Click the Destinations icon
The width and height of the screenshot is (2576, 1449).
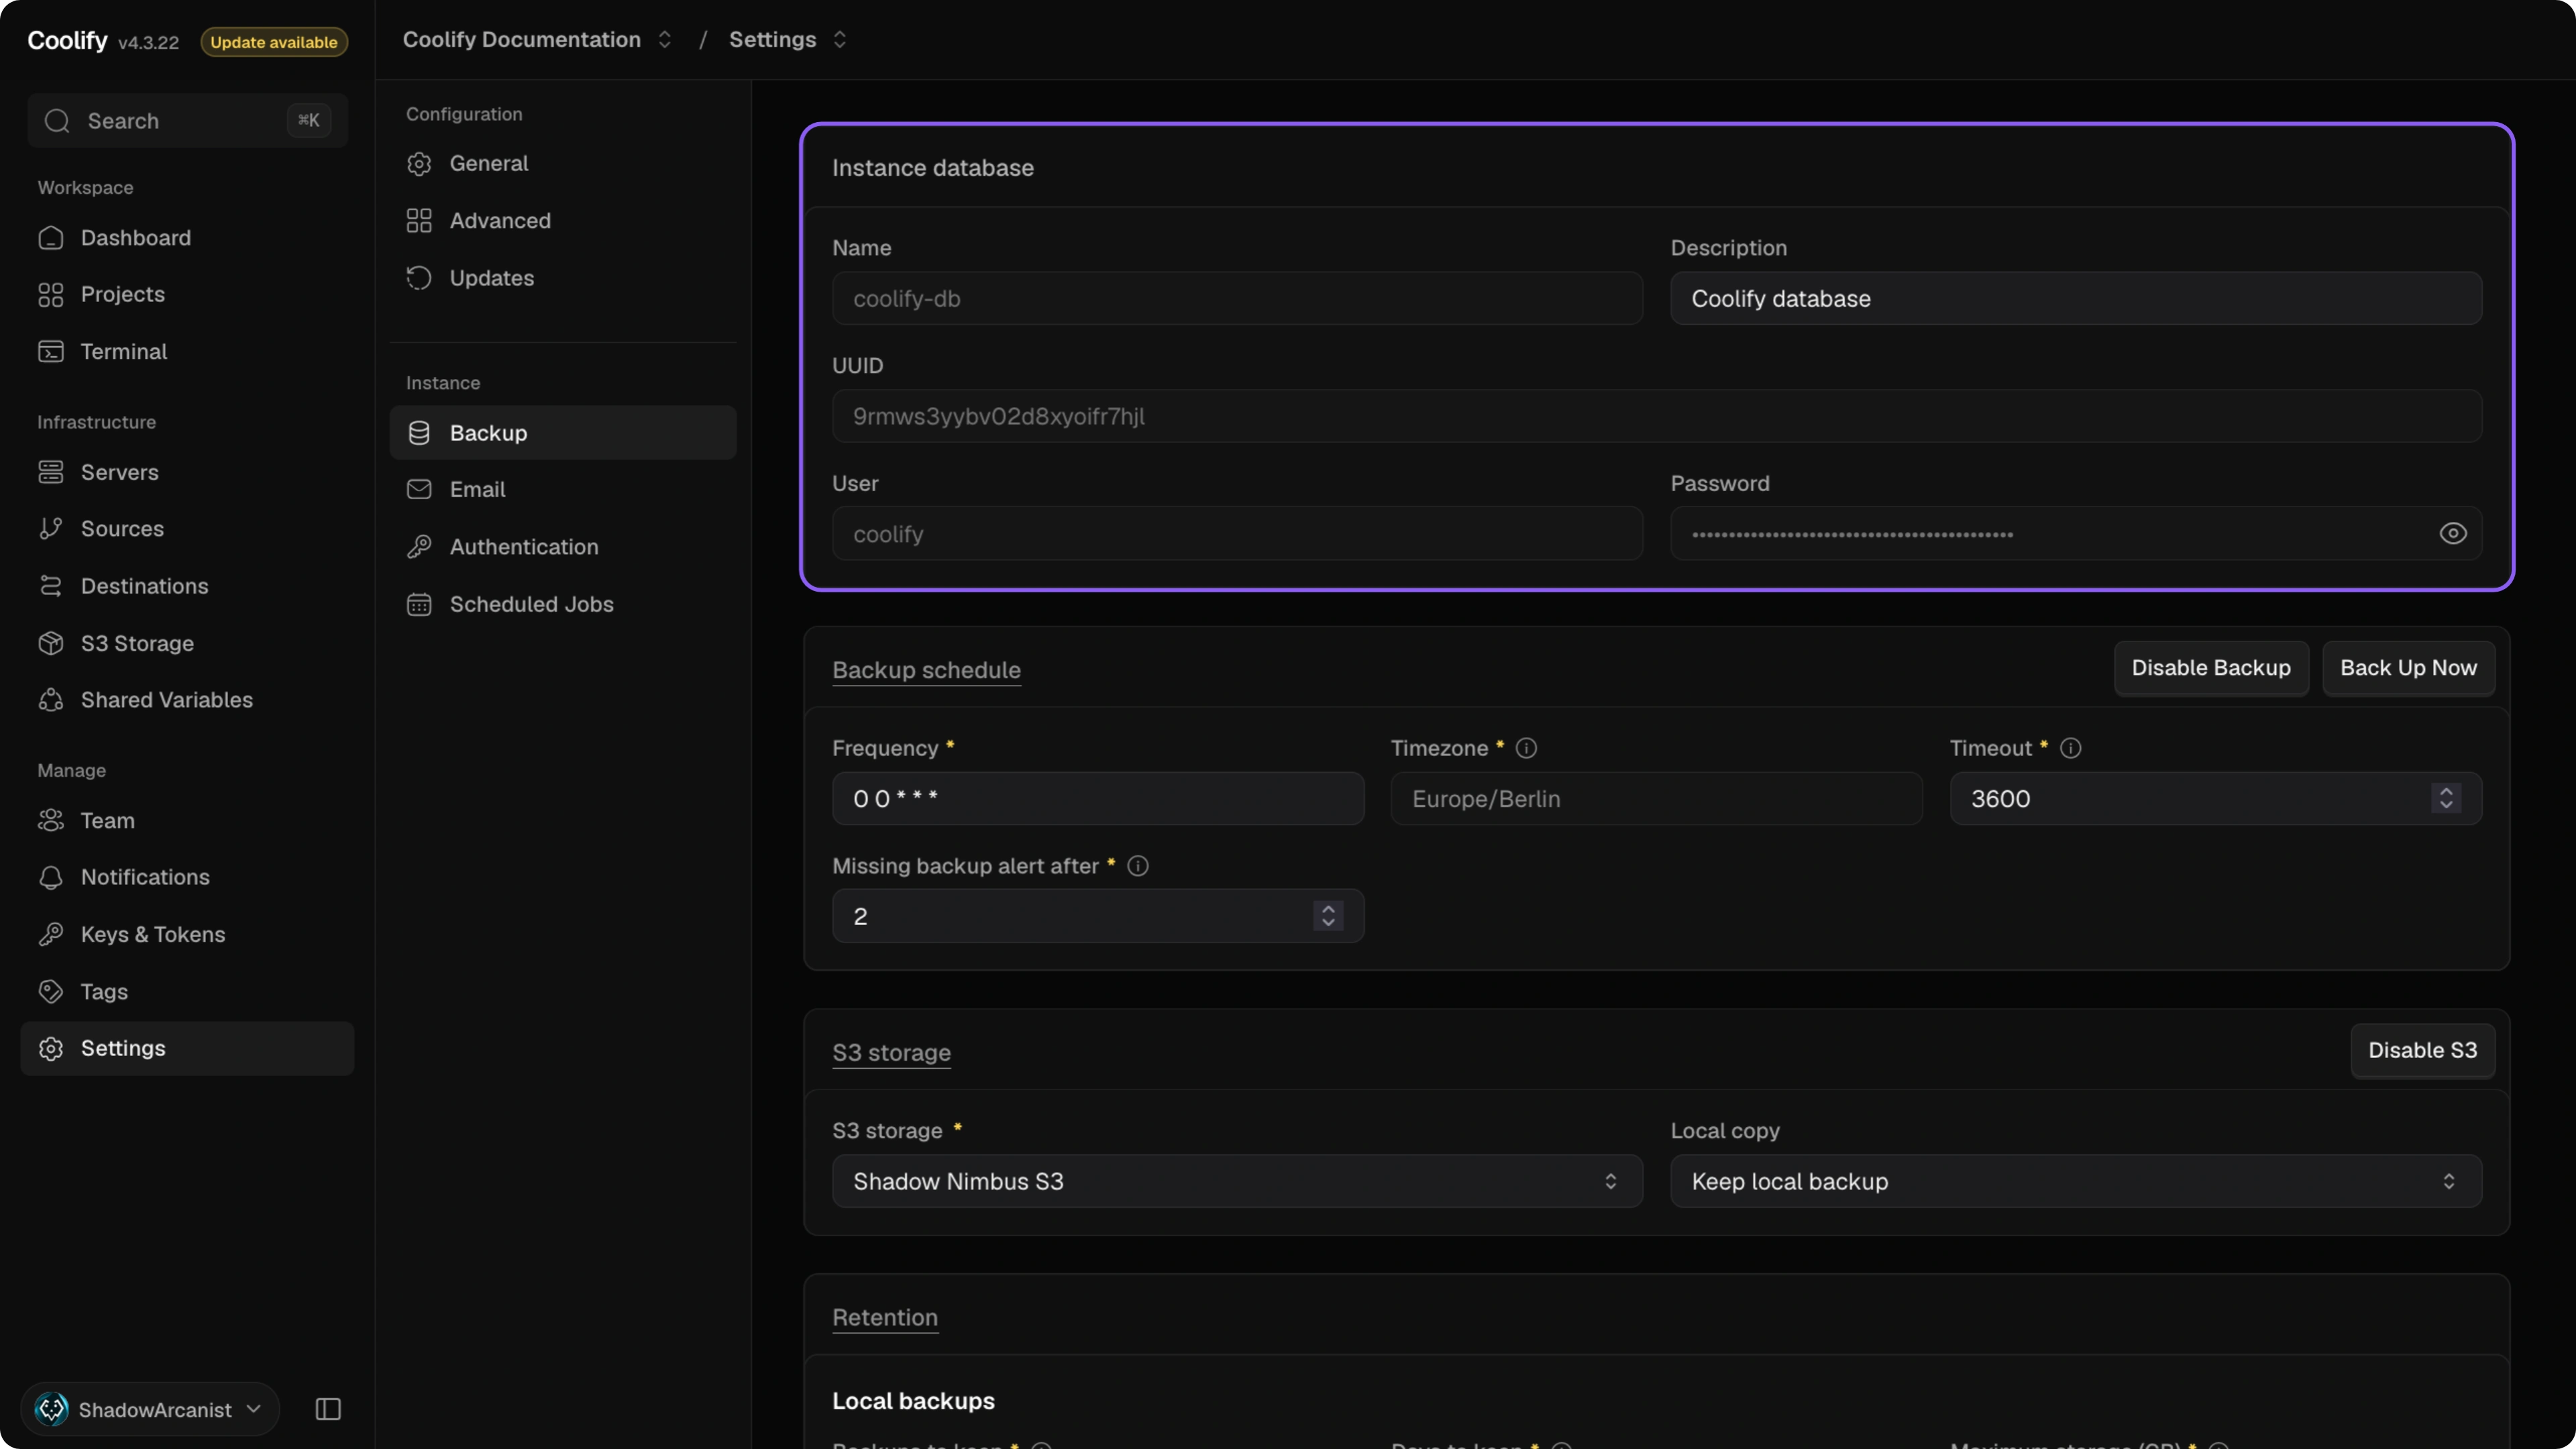(x=51, y=586)
